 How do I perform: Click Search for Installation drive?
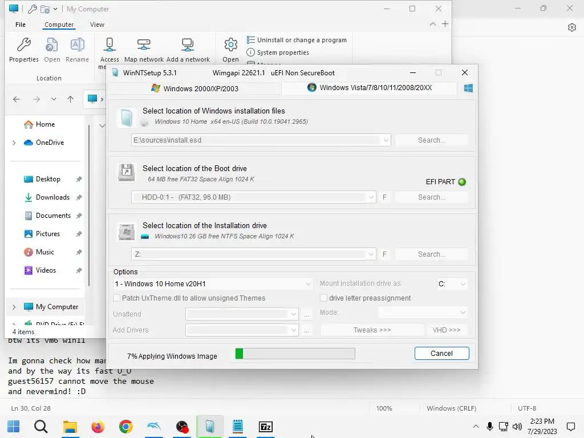point(431,254)
